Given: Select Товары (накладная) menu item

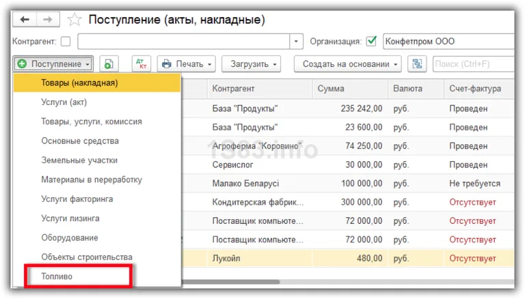Looking at the screenshot, I should pos(97,83).
